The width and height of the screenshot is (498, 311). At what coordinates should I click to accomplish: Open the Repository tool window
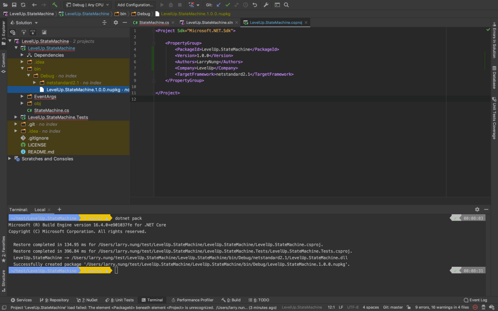click(x=54, y=300)
